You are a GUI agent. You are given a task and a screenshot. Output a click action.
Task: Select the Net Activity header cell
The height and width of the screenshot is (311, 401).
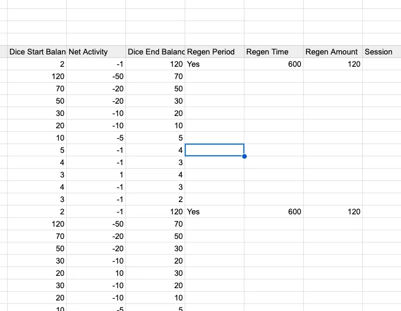click(x=96, y=52)
